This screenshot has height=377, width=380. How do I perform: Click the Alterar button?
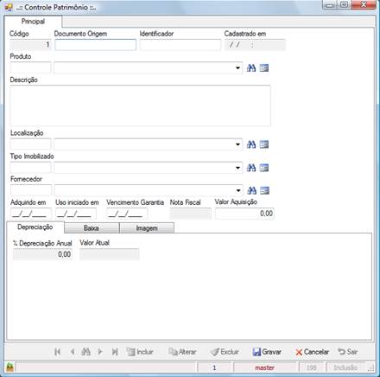point(182,352)
